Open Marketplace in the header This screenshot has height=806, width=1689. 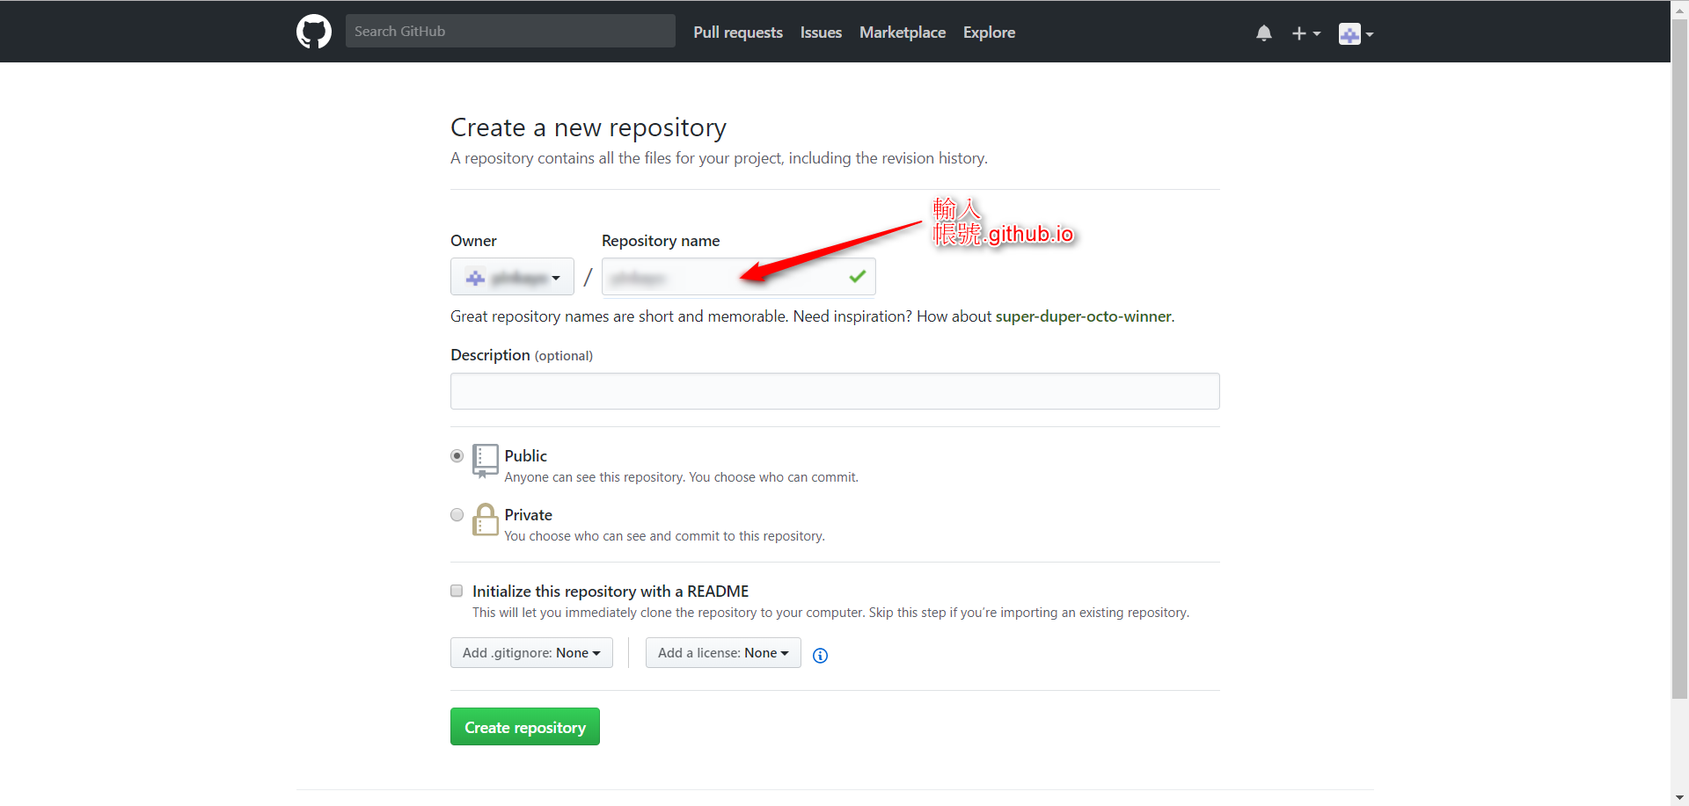tap(903, 32)
